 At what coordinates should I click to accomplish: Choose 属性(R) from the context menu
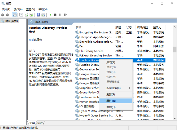tap(116, 101)
